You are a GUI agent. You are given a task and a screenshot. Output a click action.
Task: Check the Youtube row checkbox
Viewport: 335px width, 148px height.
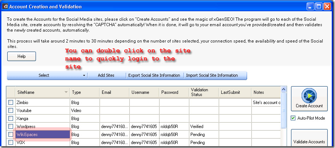point(11,111)
